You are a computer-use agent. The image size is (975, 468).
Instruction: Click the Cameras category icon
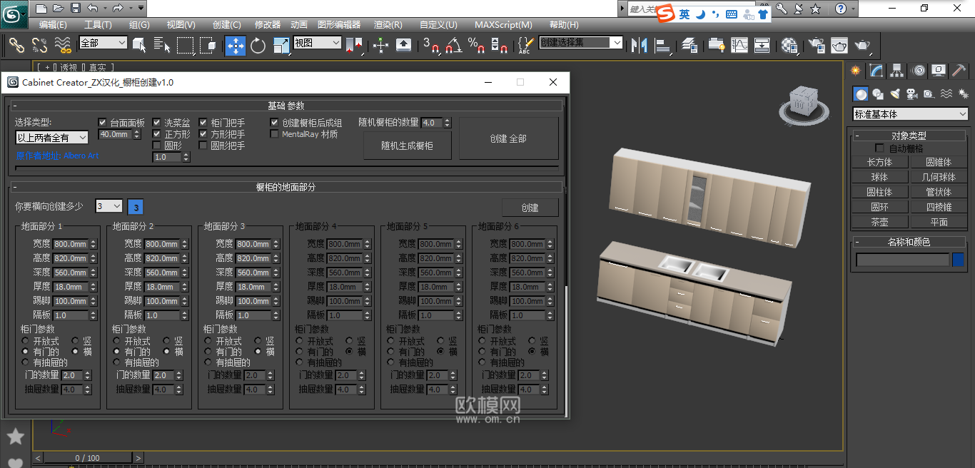(x=912, y=94)
